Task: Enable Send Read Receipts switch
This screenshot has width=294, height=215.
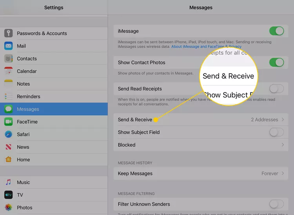Action: pos(276,89)
